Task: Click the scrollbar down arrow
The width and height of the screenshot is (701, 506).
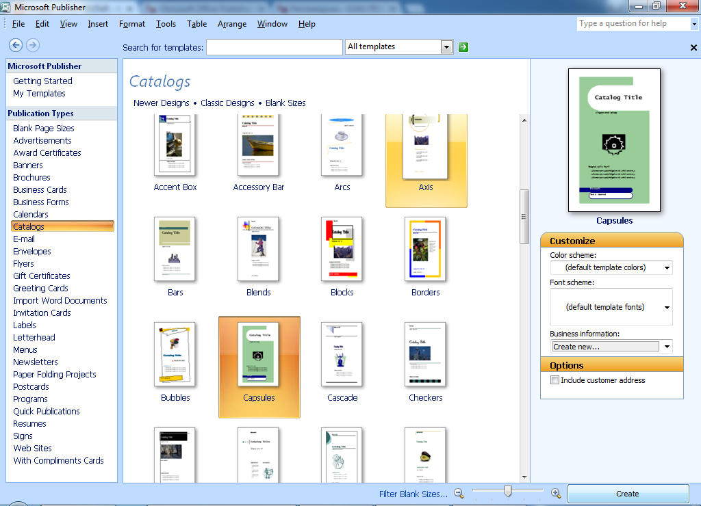Action: coord(524,477)
